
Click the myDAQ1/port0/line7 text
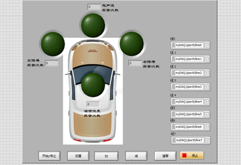tap(189, 140)
